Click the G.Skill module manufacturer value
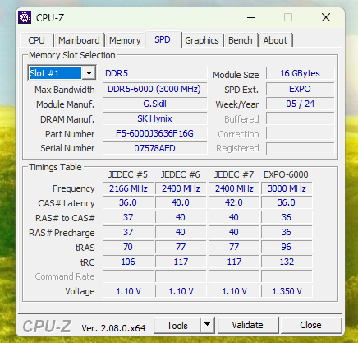Viewport: 358px width, 343px height. [155, 104]
